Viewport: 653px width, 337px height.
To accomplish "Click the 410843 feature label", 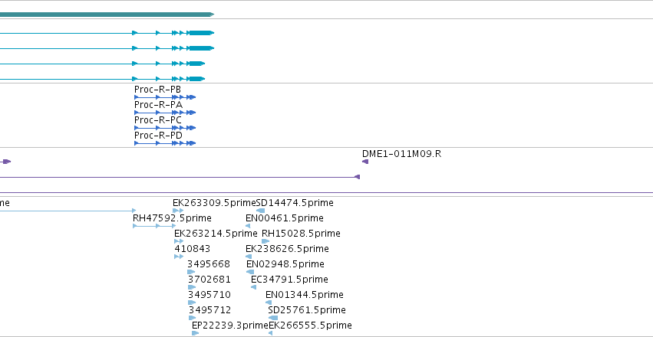I will 192,249.
